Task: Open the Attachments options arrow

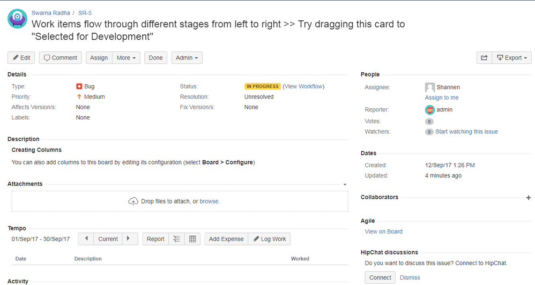Action: pos(345,184)
